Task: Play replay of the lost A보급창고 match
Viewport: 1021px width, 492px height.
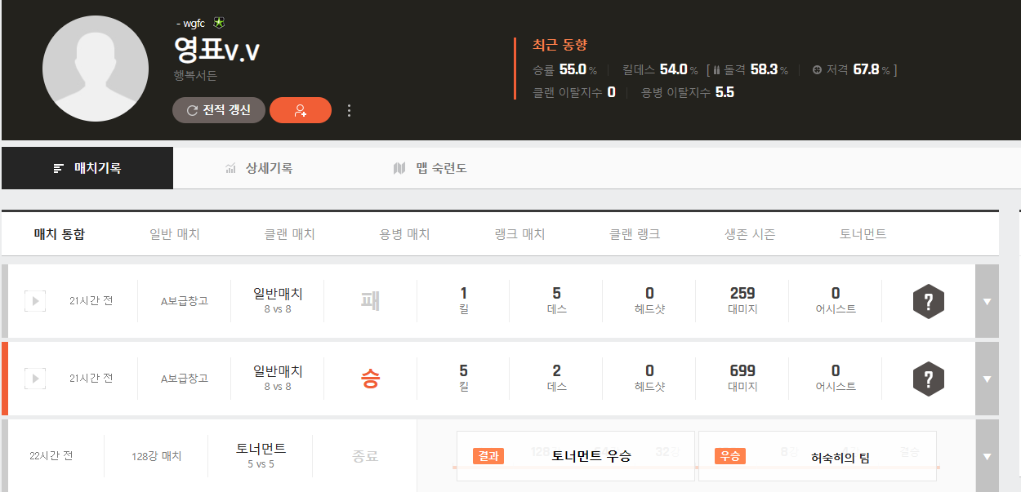Action: point(34,301)
